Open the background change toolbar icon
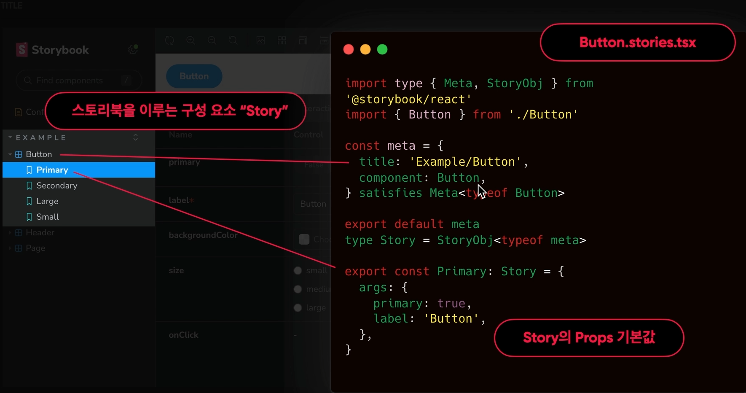The image size is (746, 393). click(x=261, y=40)
